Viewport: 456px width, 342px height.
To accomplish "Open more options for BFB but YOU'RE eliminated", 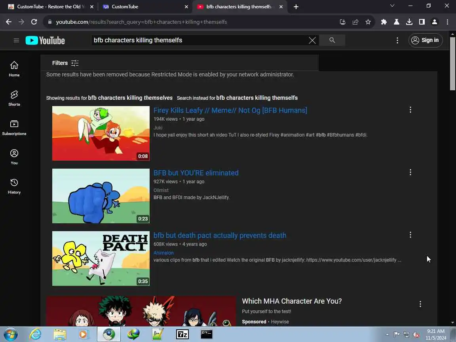I will (410, 172).
